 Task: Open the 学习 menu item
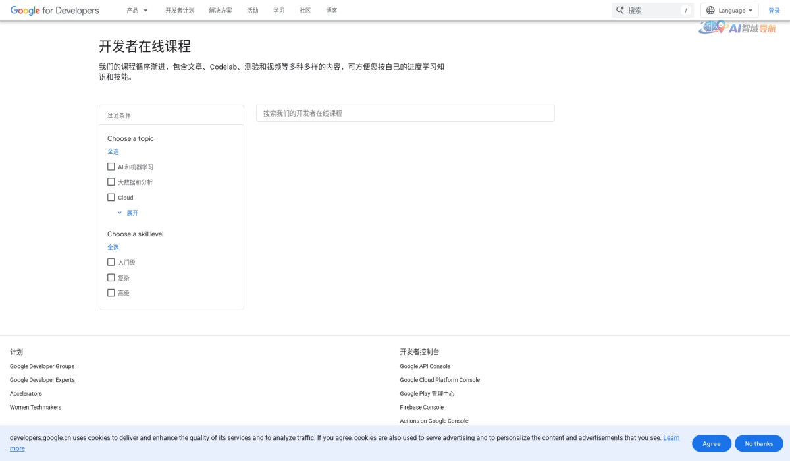pyautogui.click(x=278, y=10)
